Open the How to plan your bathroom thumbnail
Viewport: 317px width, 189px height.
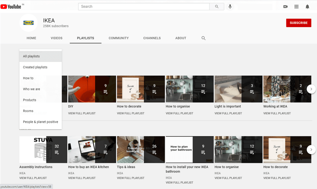click(x=190, y=150)
